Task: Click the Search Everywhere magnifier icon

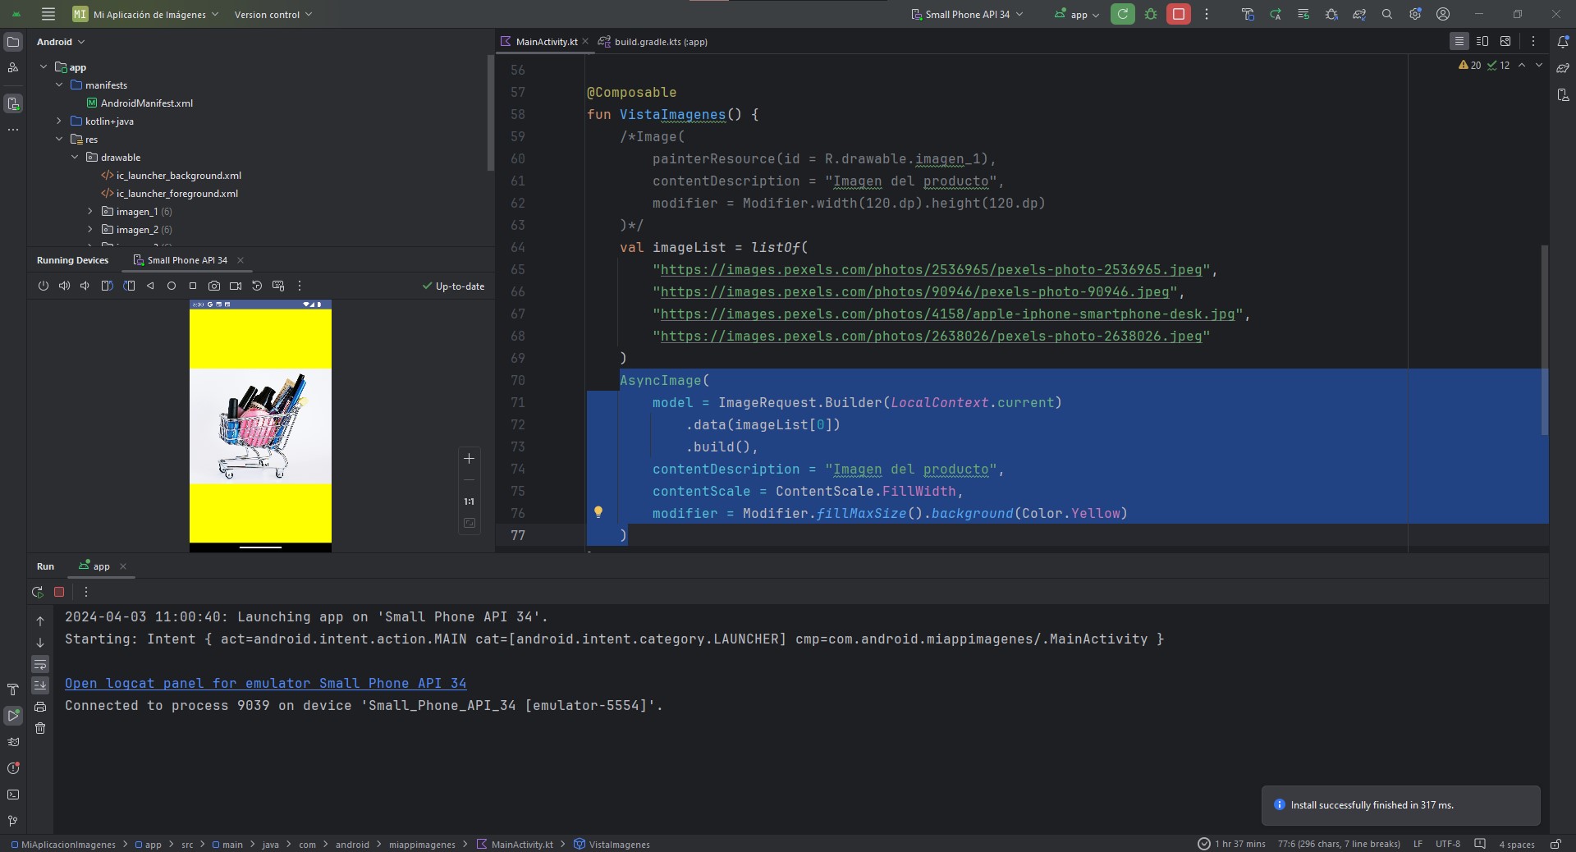Action: click(x=1387, y=14)
